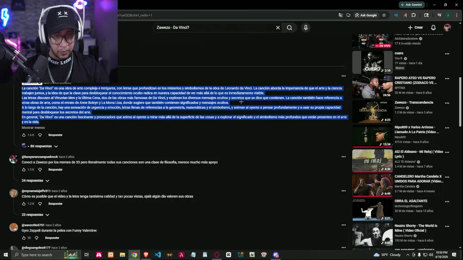The image size is (463, 260).
Task: Open the Extensions puzzle icon
Action: coord(413,15)
